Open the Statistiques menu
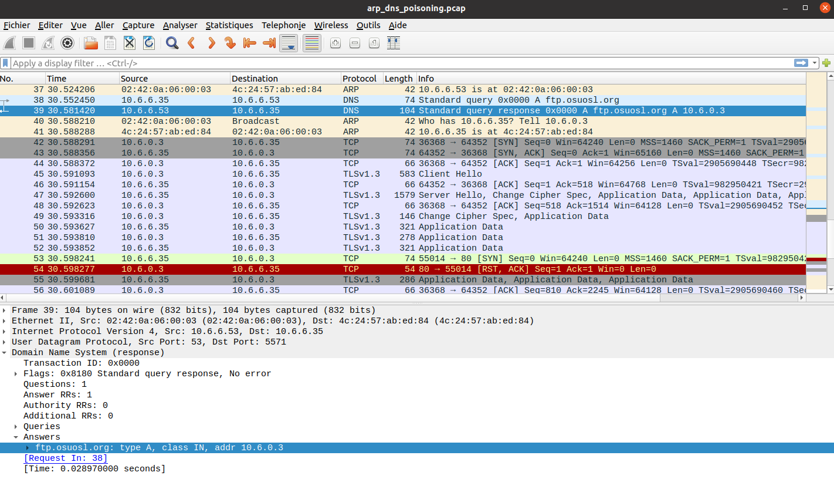Screen dimensions: 834x479 click(229, 25)
